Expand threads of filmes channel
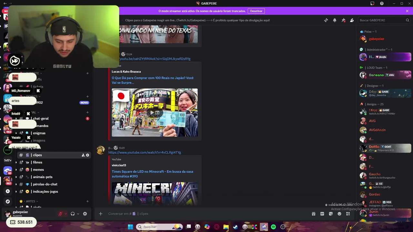Image resolution: width=413 pixels, height=232 pixels. 16,162
